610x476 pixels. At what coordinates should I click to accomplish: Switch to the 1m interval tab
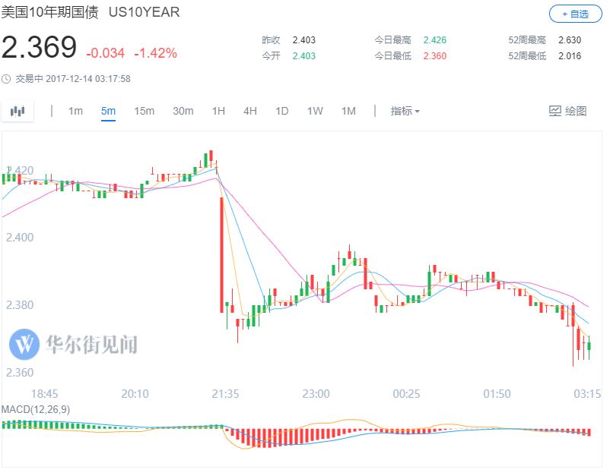tap(75, 112)
